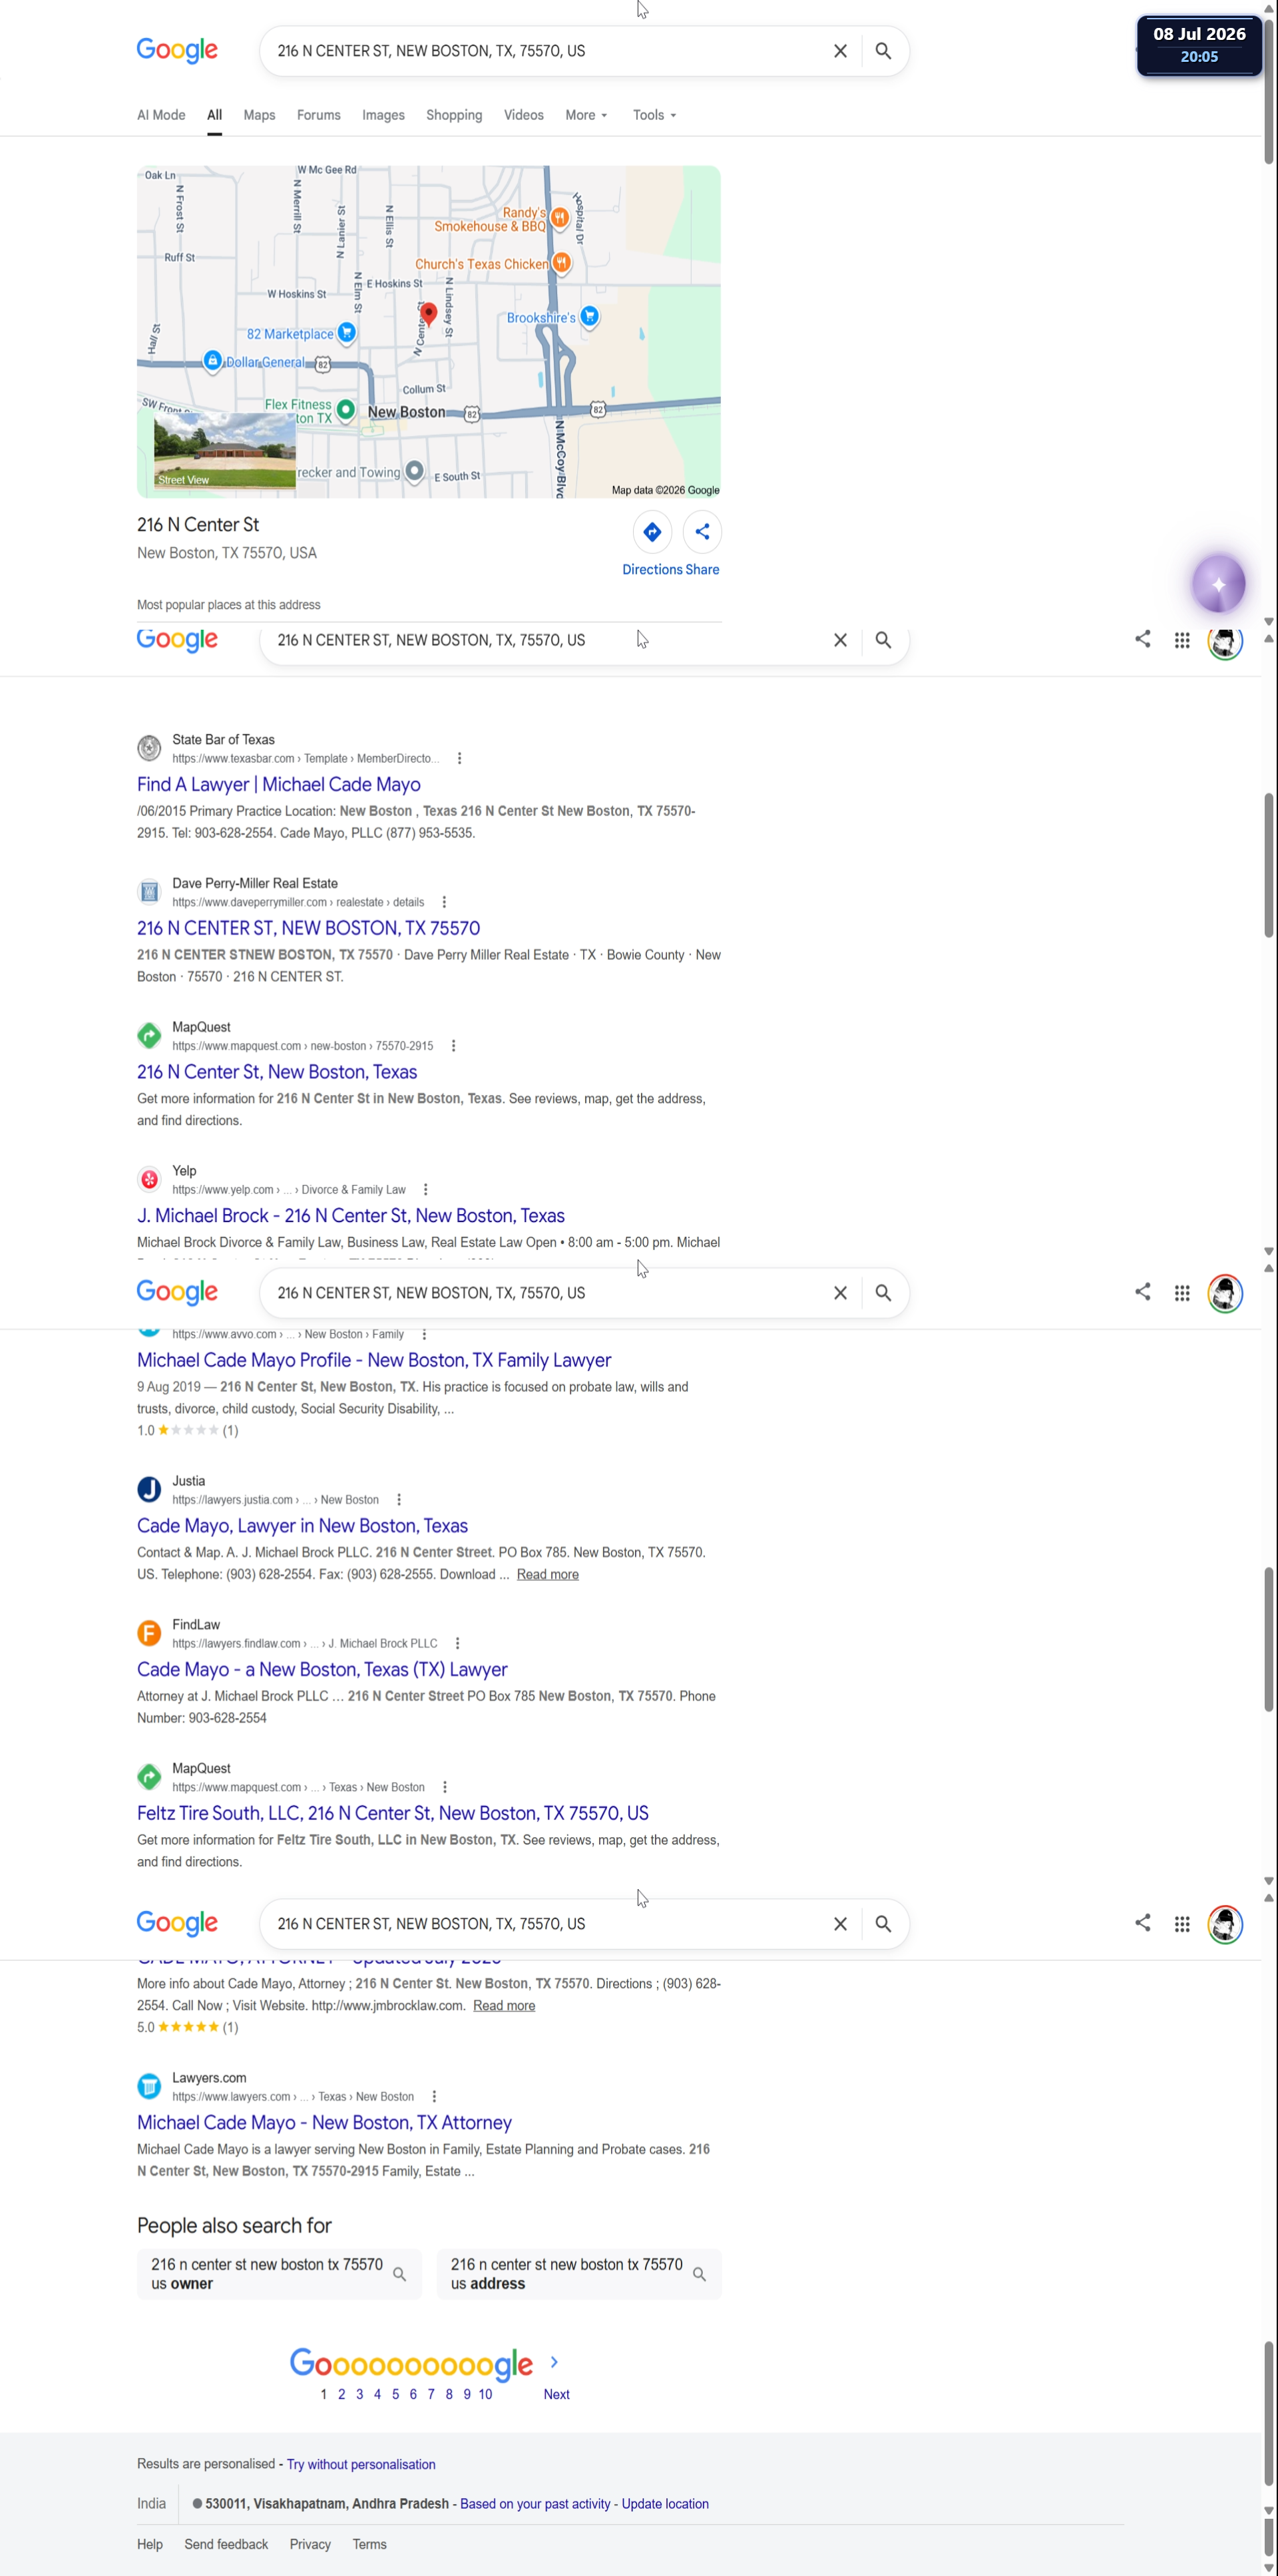Screen dimensions: 1278x2576
Task: Open more options for Lawyers.com result
Action: click(x=434, y=2096)
